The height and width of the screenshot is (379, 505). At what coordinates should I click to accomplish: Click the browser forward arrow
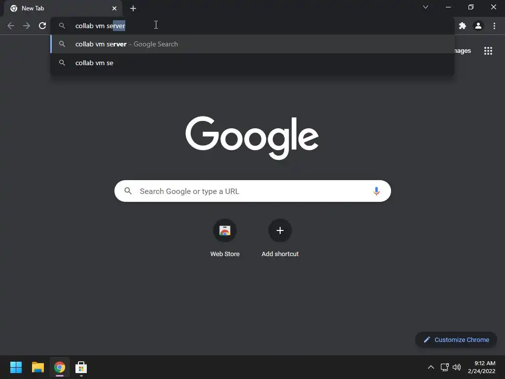pos(27,26)
